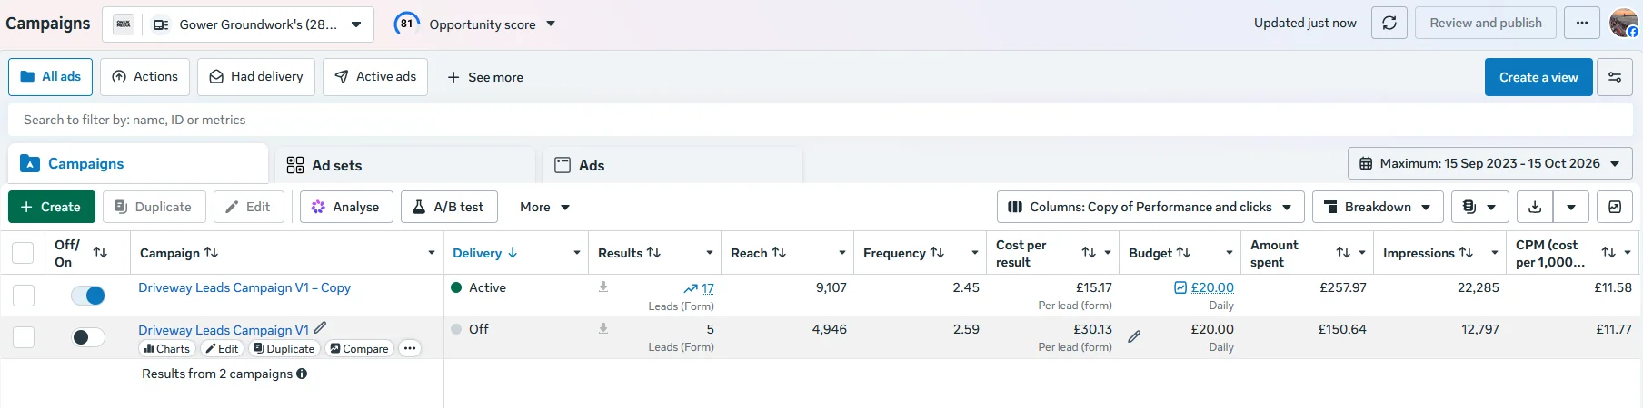Click the Analyse button
The height and width of the screenshot is (408, 1643).
point(346,207)
